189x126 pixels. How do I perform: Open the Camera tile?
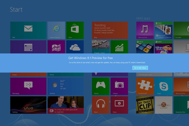pos(119,86)
